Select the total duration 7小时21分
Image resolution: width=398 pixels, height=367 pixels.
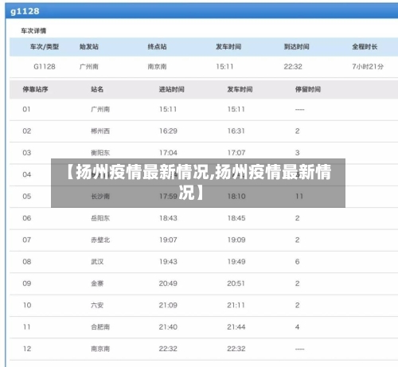coord(368,66)
